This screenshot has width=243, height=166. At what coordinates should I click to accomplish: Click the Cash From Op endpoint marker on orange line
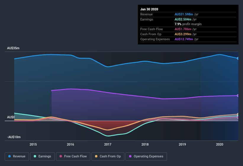click(x=238, y=114)
